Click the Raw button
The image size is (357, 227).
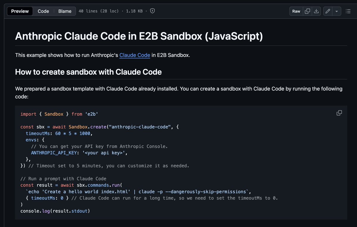click(x=296, y=11)
